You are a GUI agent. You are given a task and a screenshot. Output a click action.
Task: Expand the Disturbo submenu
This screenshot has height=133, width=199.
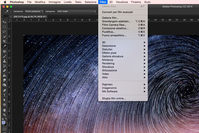coord(123,49)
